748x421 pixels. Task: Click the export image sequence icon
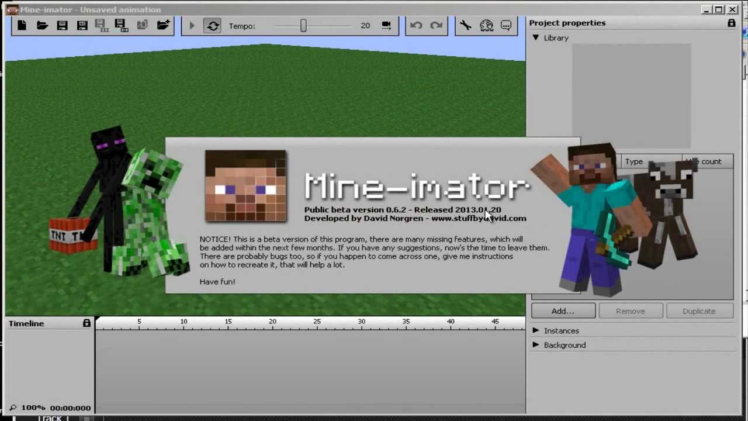[x=101, y=25]
